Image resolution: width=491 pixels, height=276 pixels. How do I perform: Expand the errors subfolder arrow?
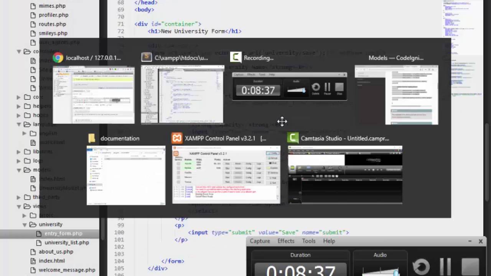point(25,215)
